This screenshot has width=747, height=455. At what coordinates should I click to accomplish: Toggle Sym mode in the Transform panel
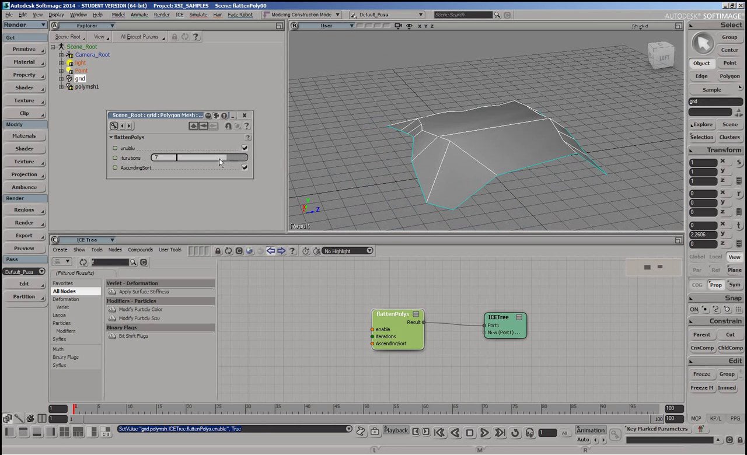pos(734,285)
